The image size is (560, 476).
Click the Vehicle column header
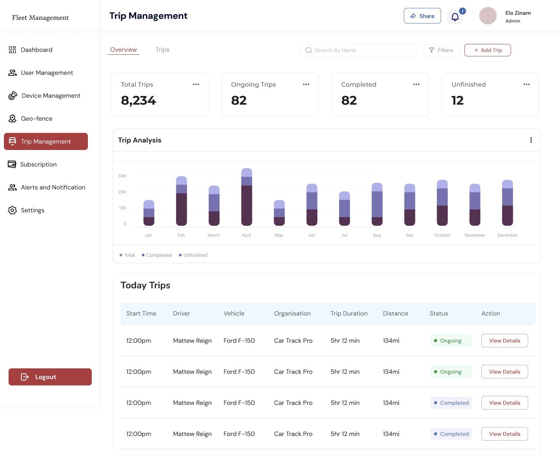click(x=234, y=314)
